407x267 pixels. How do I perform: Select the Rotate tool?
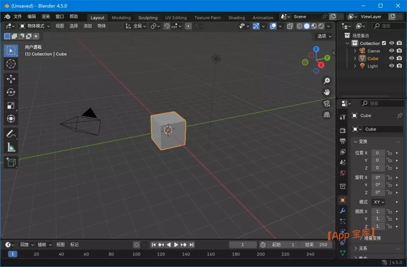11,92
